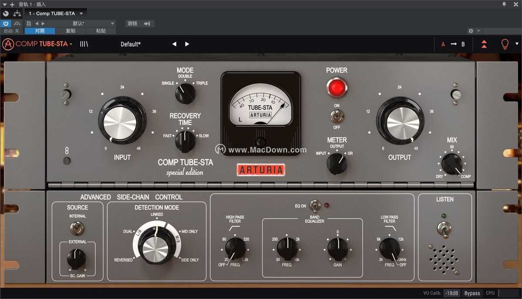The width and height of the screenshot is (522, 299).
Task: Click the meter zero adjustment screw
Action: (260, 142)
